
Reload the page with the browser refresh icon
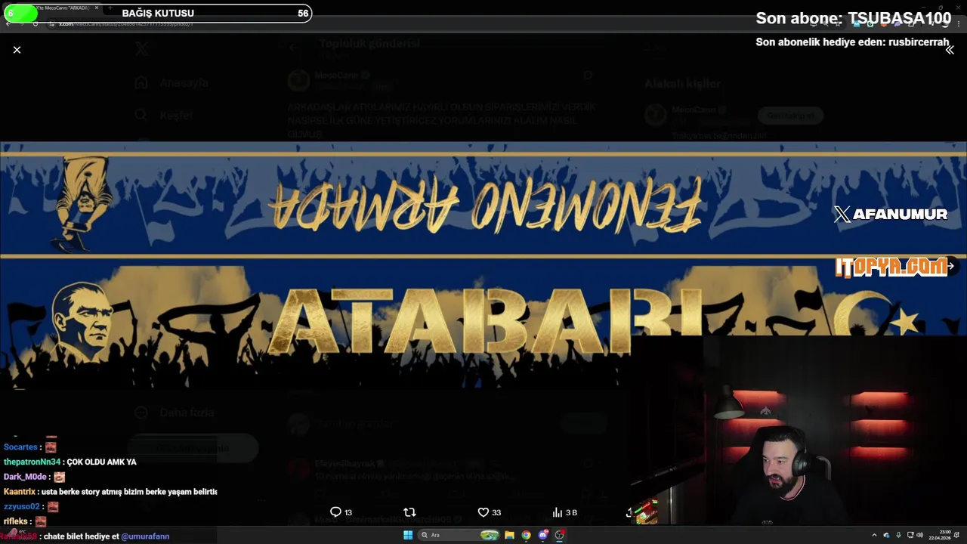click(35, 24)
